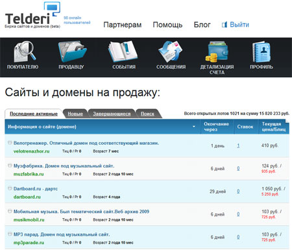The image size is (292, 250).
Task: Switch to the Завершающиеся tab
Action: coord(112,114)
